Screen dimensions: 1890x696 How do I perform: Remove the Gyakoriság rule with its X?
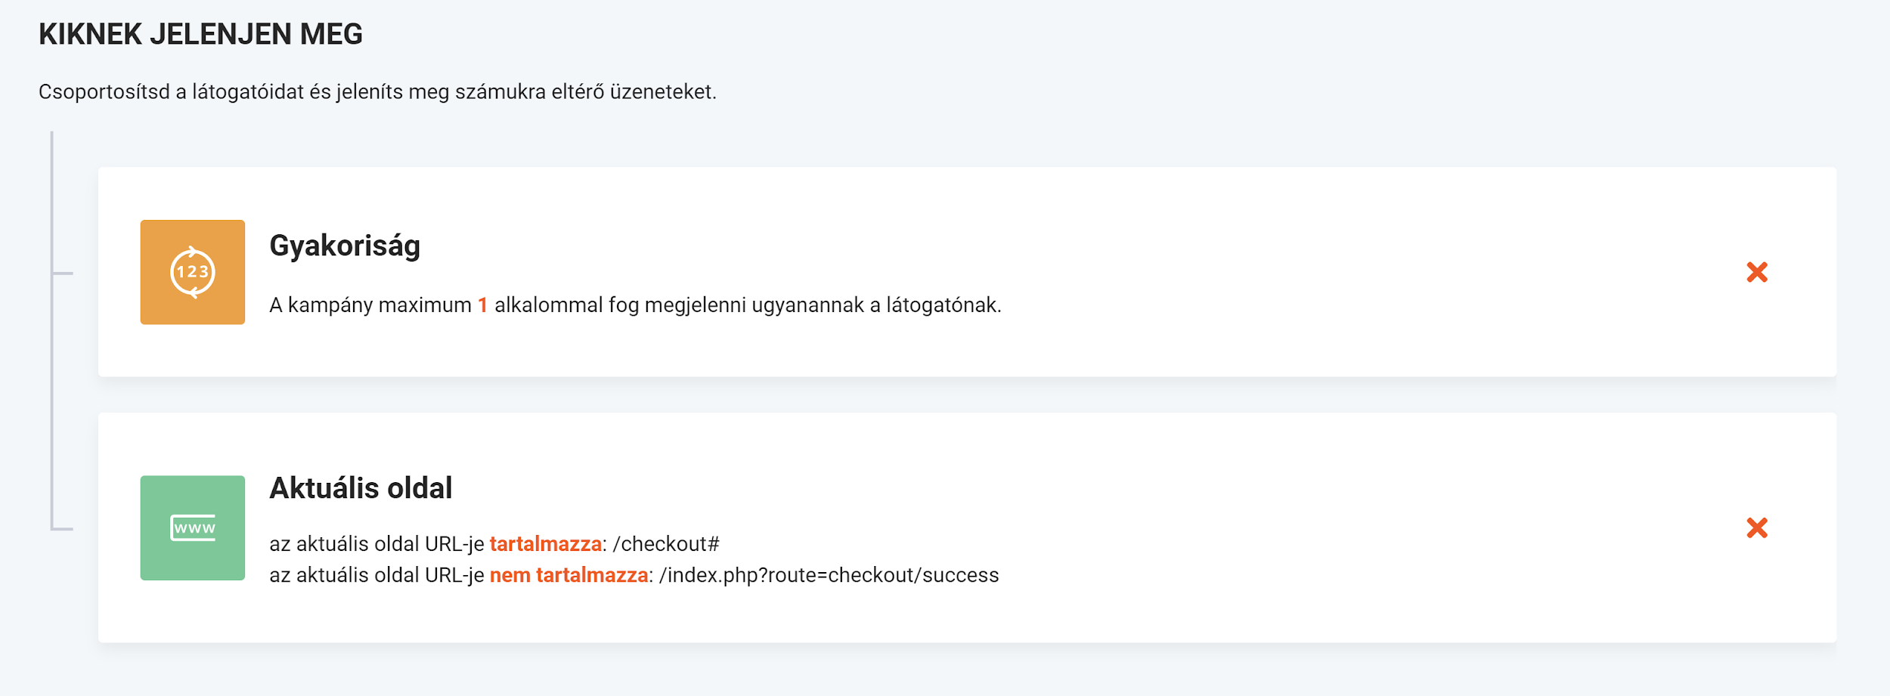click(x=1756, y=272)
